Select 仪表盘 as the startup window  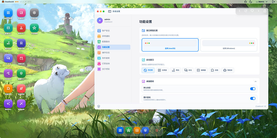(162, 70)
